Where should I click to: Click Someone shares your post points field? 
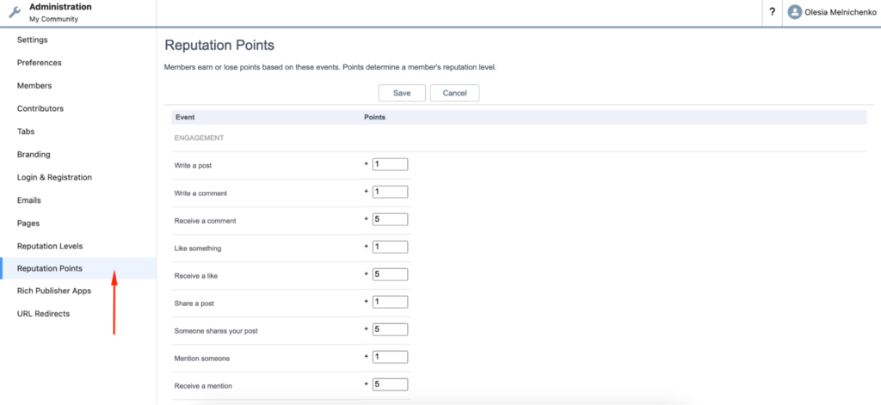390,329
